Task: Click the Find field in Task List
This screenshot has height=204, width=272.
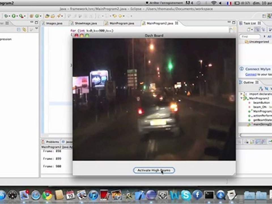Action: 250,37
